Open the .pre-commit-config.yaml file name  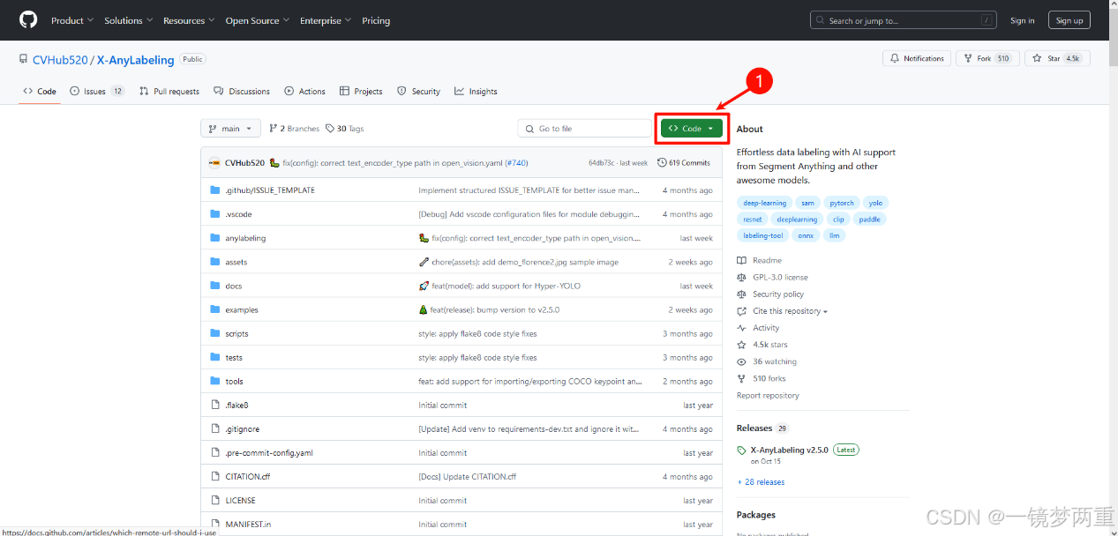(x=269, y=453)
